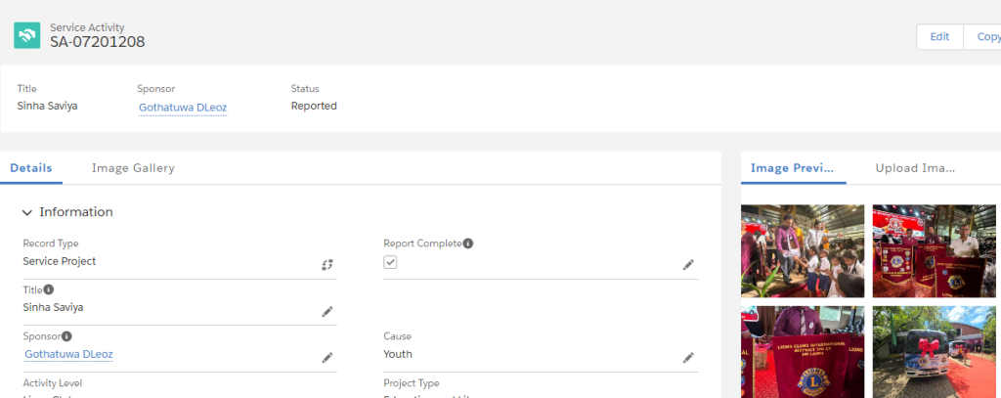Click the Project Type label
1001x398 pixels.
coord(412,383)
